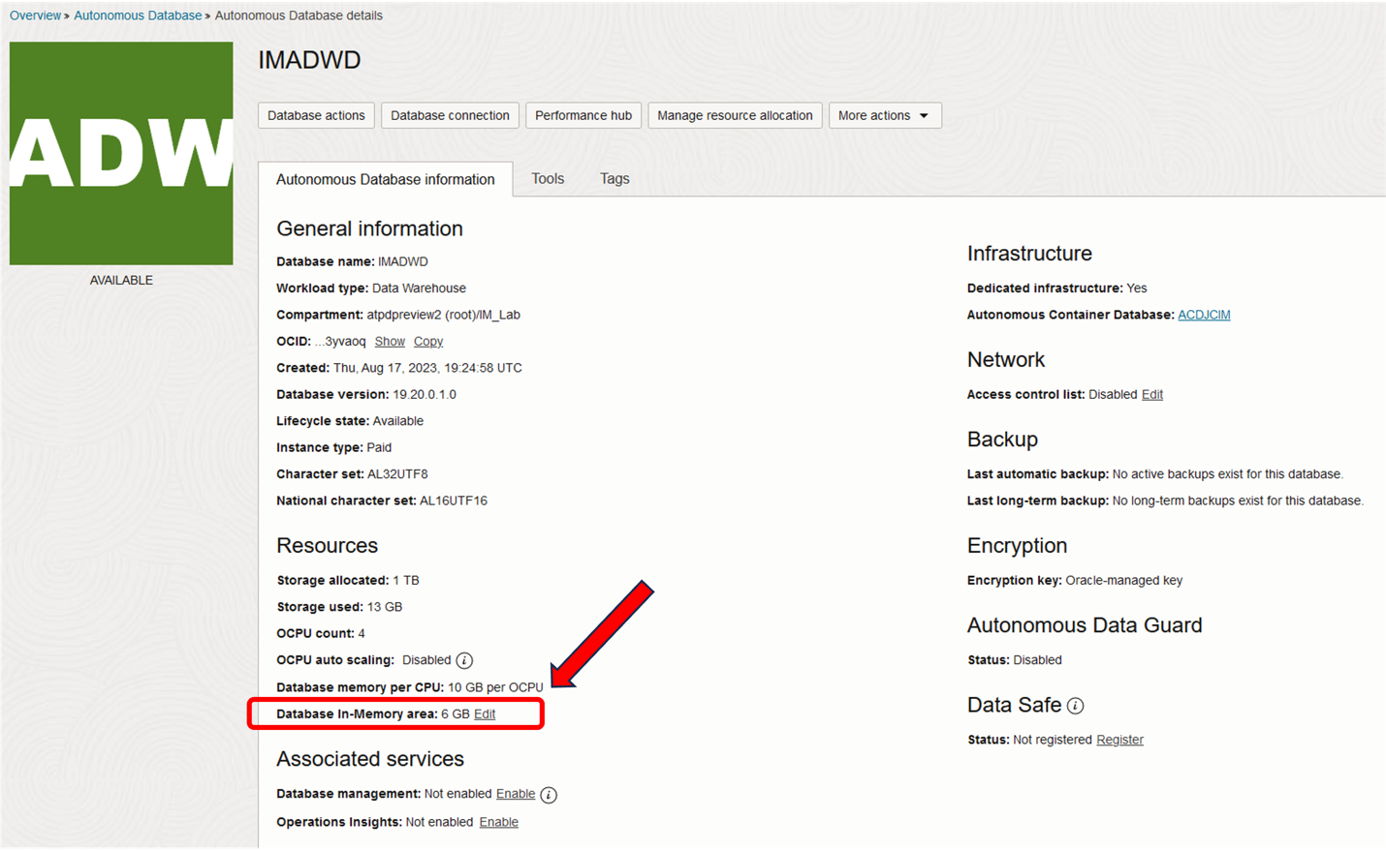Click the Last automatic backup message
Viewport: 1386px width, 850px height.
tap(1228, 474)
